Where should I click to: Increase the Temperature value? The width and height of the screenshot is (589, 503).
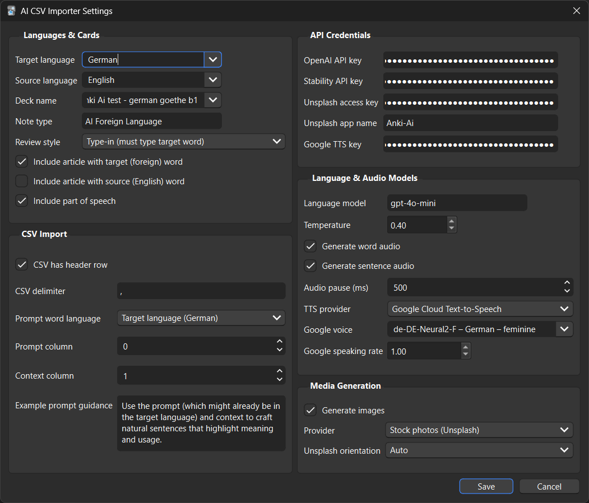click(452, 221)
